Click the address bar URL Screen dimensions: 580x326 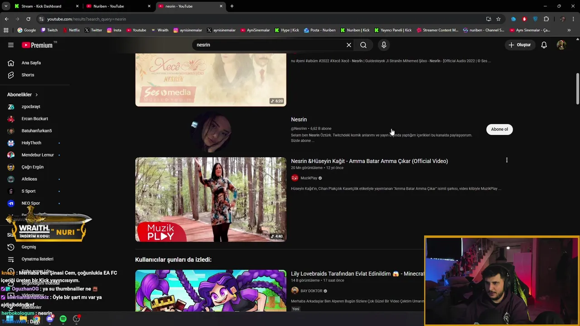click(87, 19)
